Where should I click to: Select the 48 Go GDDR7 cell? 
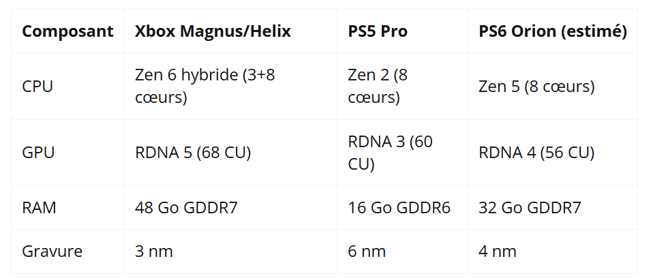pos(186,207)
